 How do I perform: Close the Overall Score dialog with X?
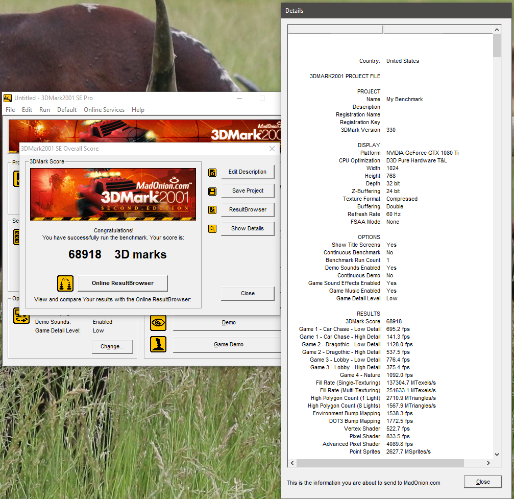coord(272,149)
